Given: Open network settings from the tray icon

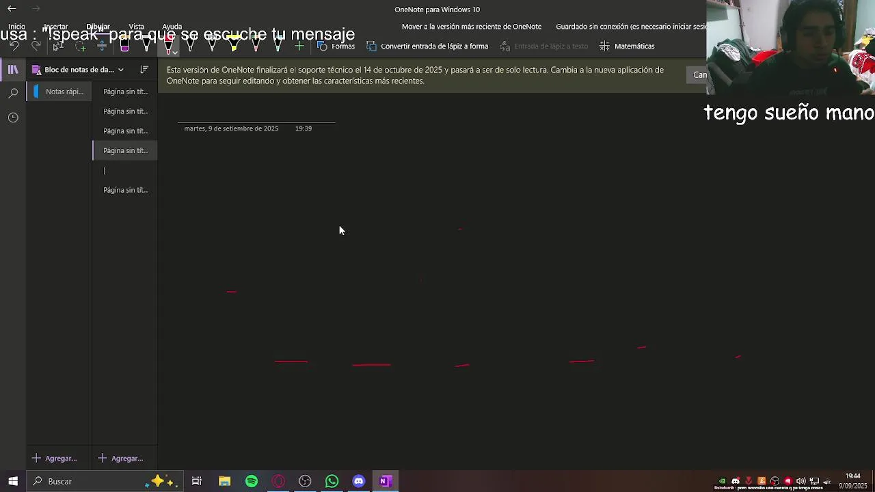Looking at the screenshot, I should (814, 481).
